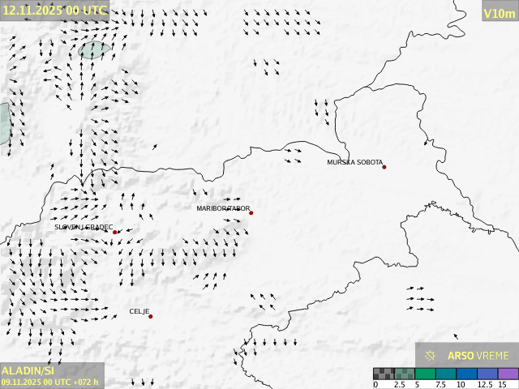The width and height of the screenshot is (519, 389).
Task: Click the checkered gray 0 legend box
Action: coord(384,374)
